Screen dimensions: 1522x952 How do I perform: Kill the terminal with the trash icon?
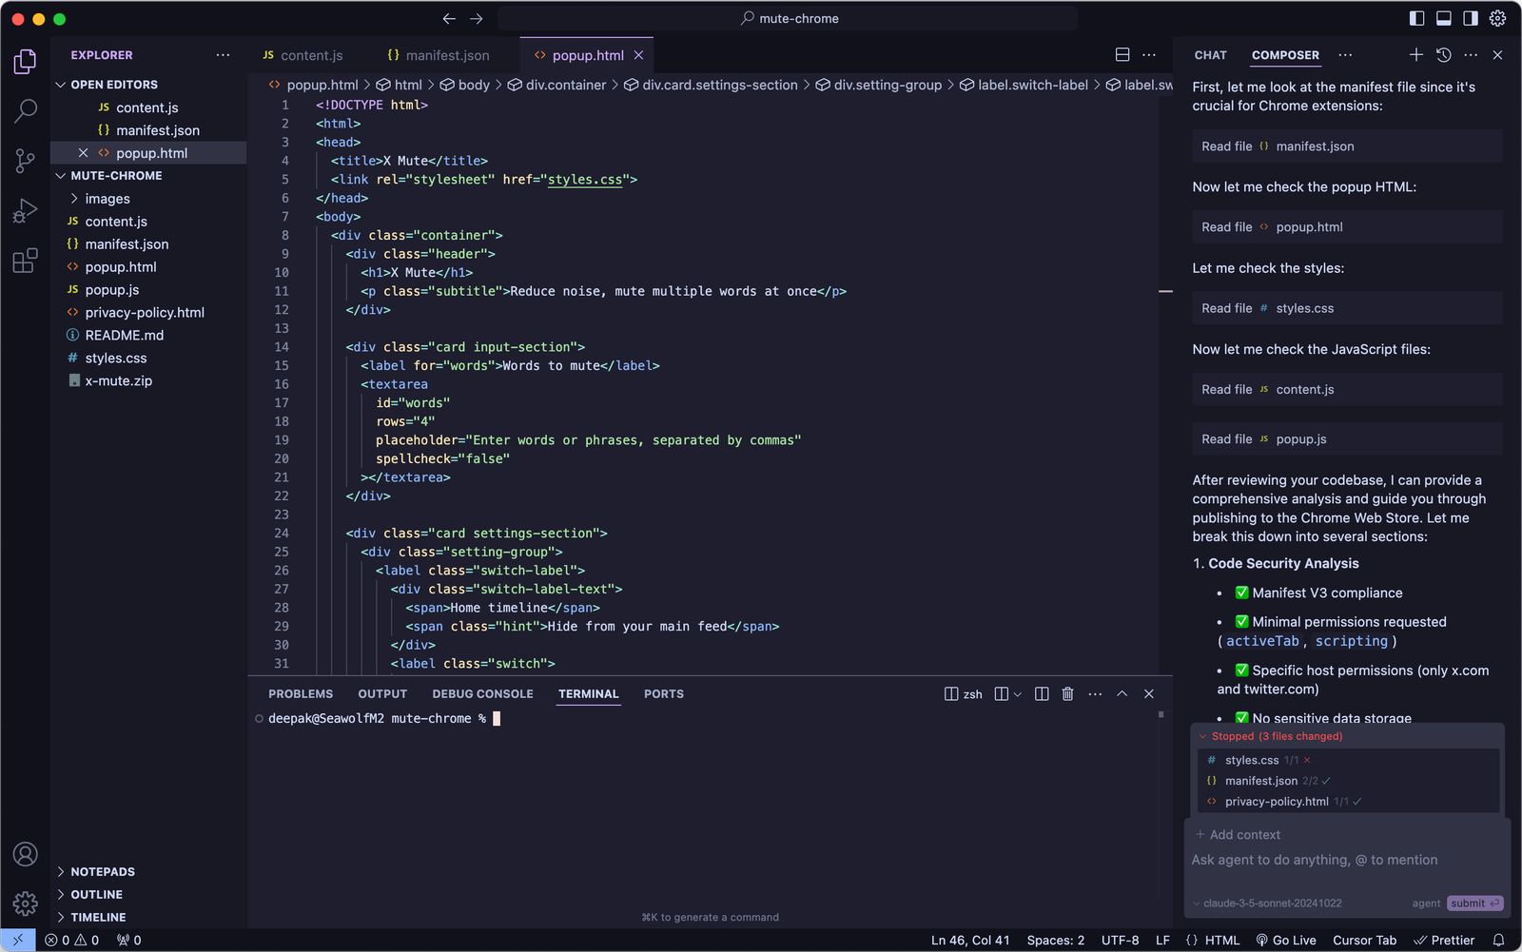1067,693
